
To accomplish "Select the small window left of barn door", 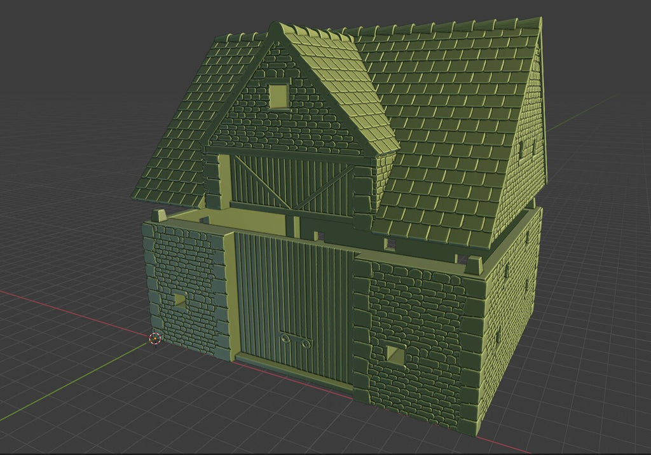I will 181,301.
